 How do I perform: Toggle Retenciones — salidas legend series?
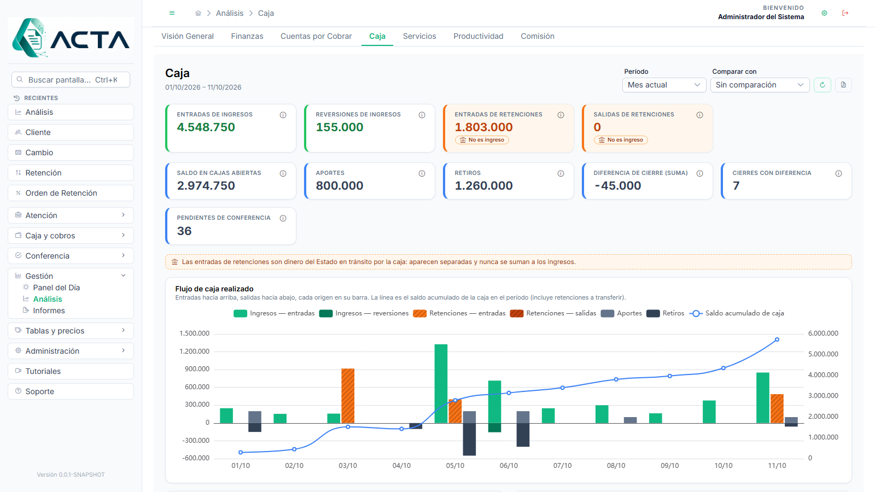tap(553, 313)
